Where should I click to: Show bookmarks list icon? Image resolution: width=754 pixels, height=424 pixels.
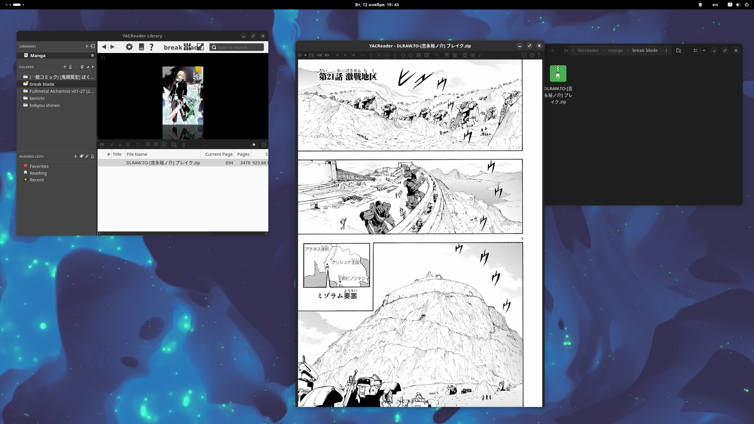pos(455,55)
